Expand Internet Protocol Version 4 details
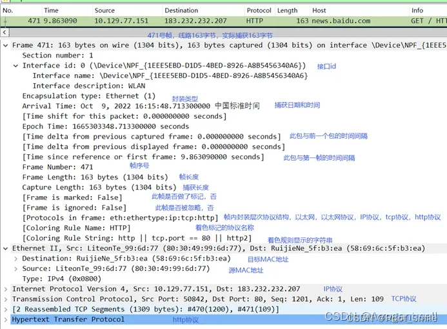The height and width of the screenshot is (329, 447). [6, 289]
